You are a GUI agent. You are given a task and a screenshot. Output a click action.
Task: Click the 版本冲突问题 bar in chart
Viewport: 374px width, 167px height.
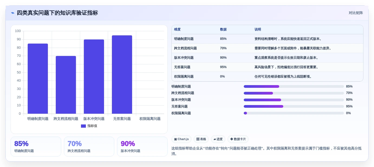[94, 76]
